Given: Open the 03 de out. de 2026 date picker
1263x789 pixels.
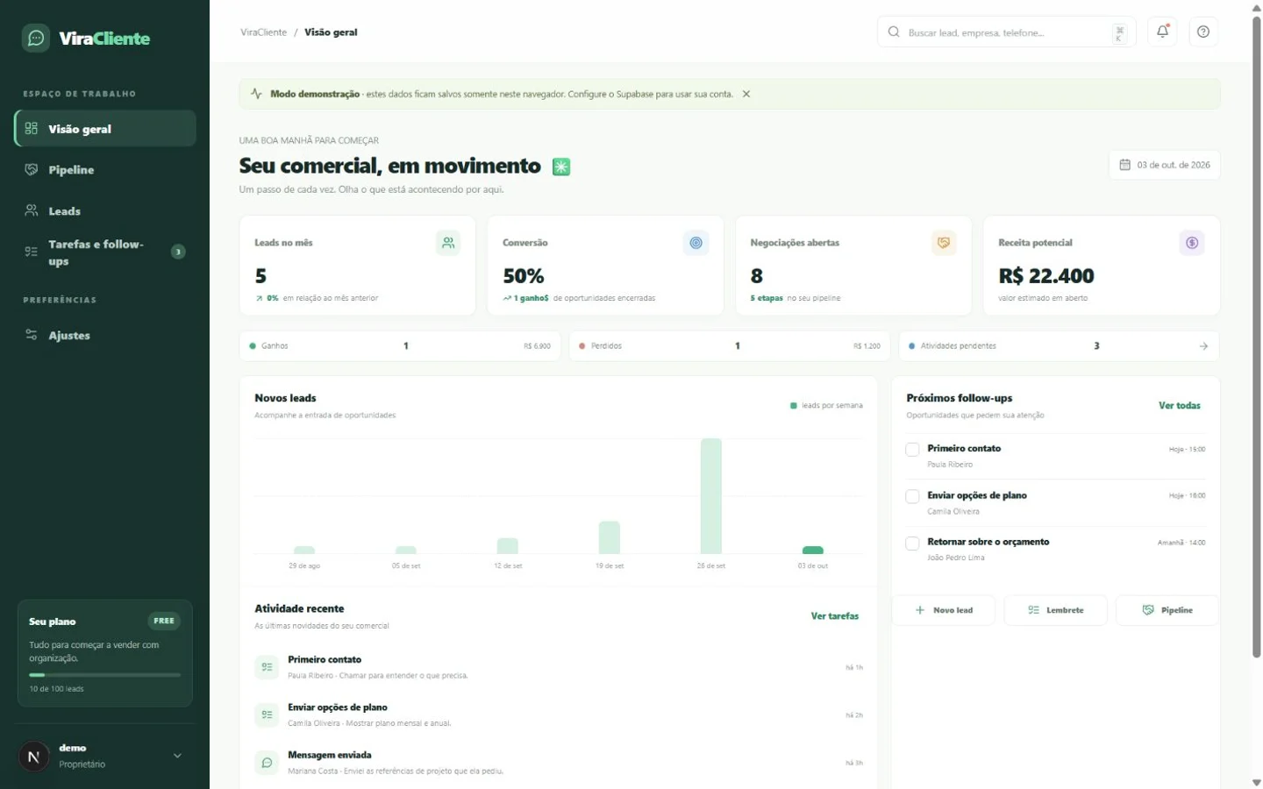Looking at the screenshot, I should coord(1165,165).
